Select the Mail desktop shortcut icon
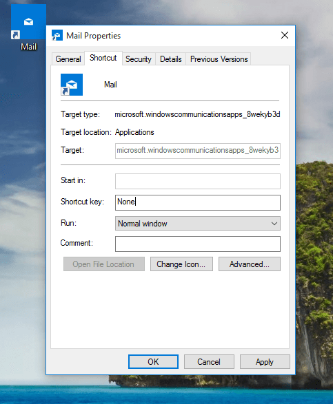This screenshot has width=333, height=404. click(x=28, y=21)
